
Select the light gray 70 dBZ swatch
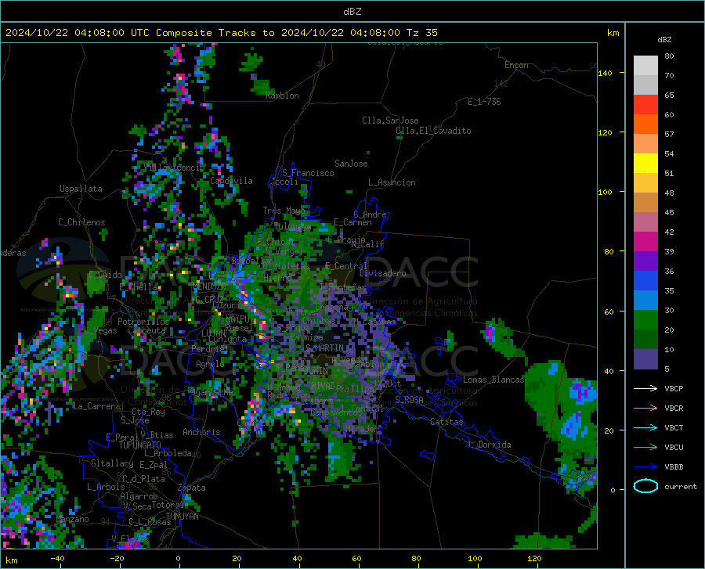tap(645, 66)
